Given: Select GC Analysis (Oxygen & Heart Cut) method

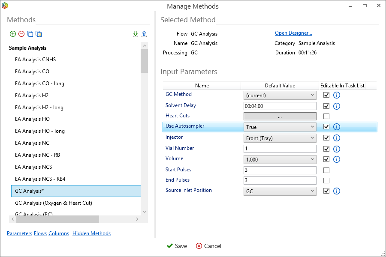Looking at the screenshot, I should 53,203.
